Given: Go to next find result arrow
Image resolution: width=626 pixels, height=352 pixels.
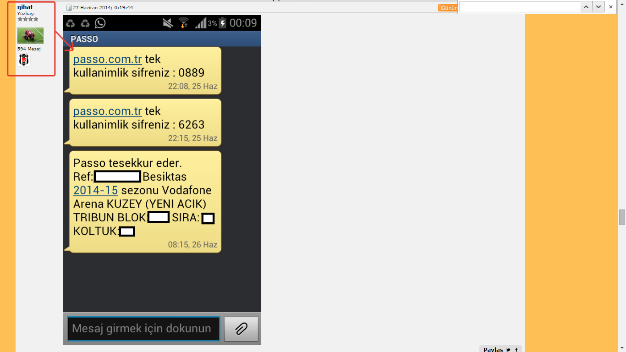Looking at the screenshot, I should tap(598, 7).
